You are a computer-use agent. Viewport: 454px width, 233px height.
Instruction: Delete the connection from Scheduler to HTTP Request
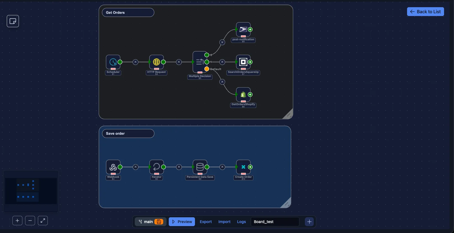click(x=135, y=62)
